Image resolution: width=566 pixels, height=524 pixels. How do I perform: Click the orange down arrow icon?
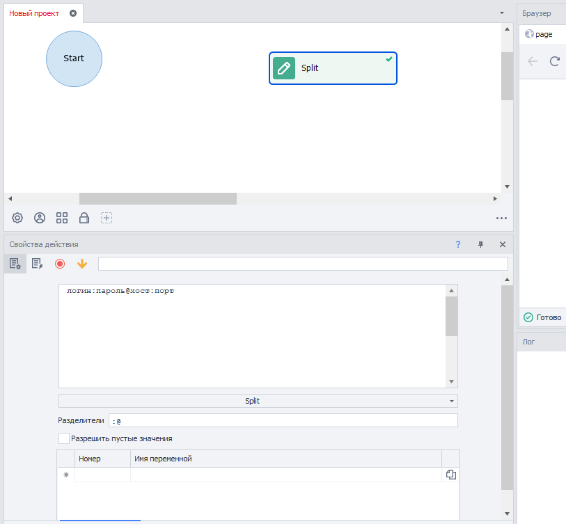tap(82, 264)
